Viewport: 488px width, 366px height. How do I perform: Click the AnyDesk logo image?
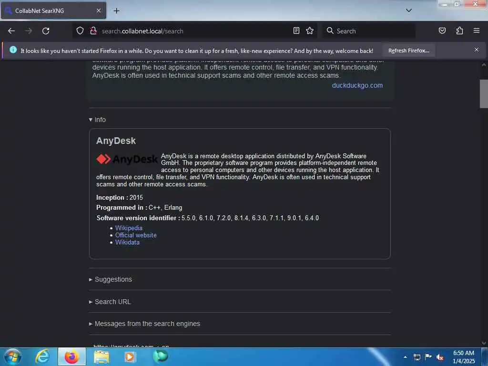point(127,159)
